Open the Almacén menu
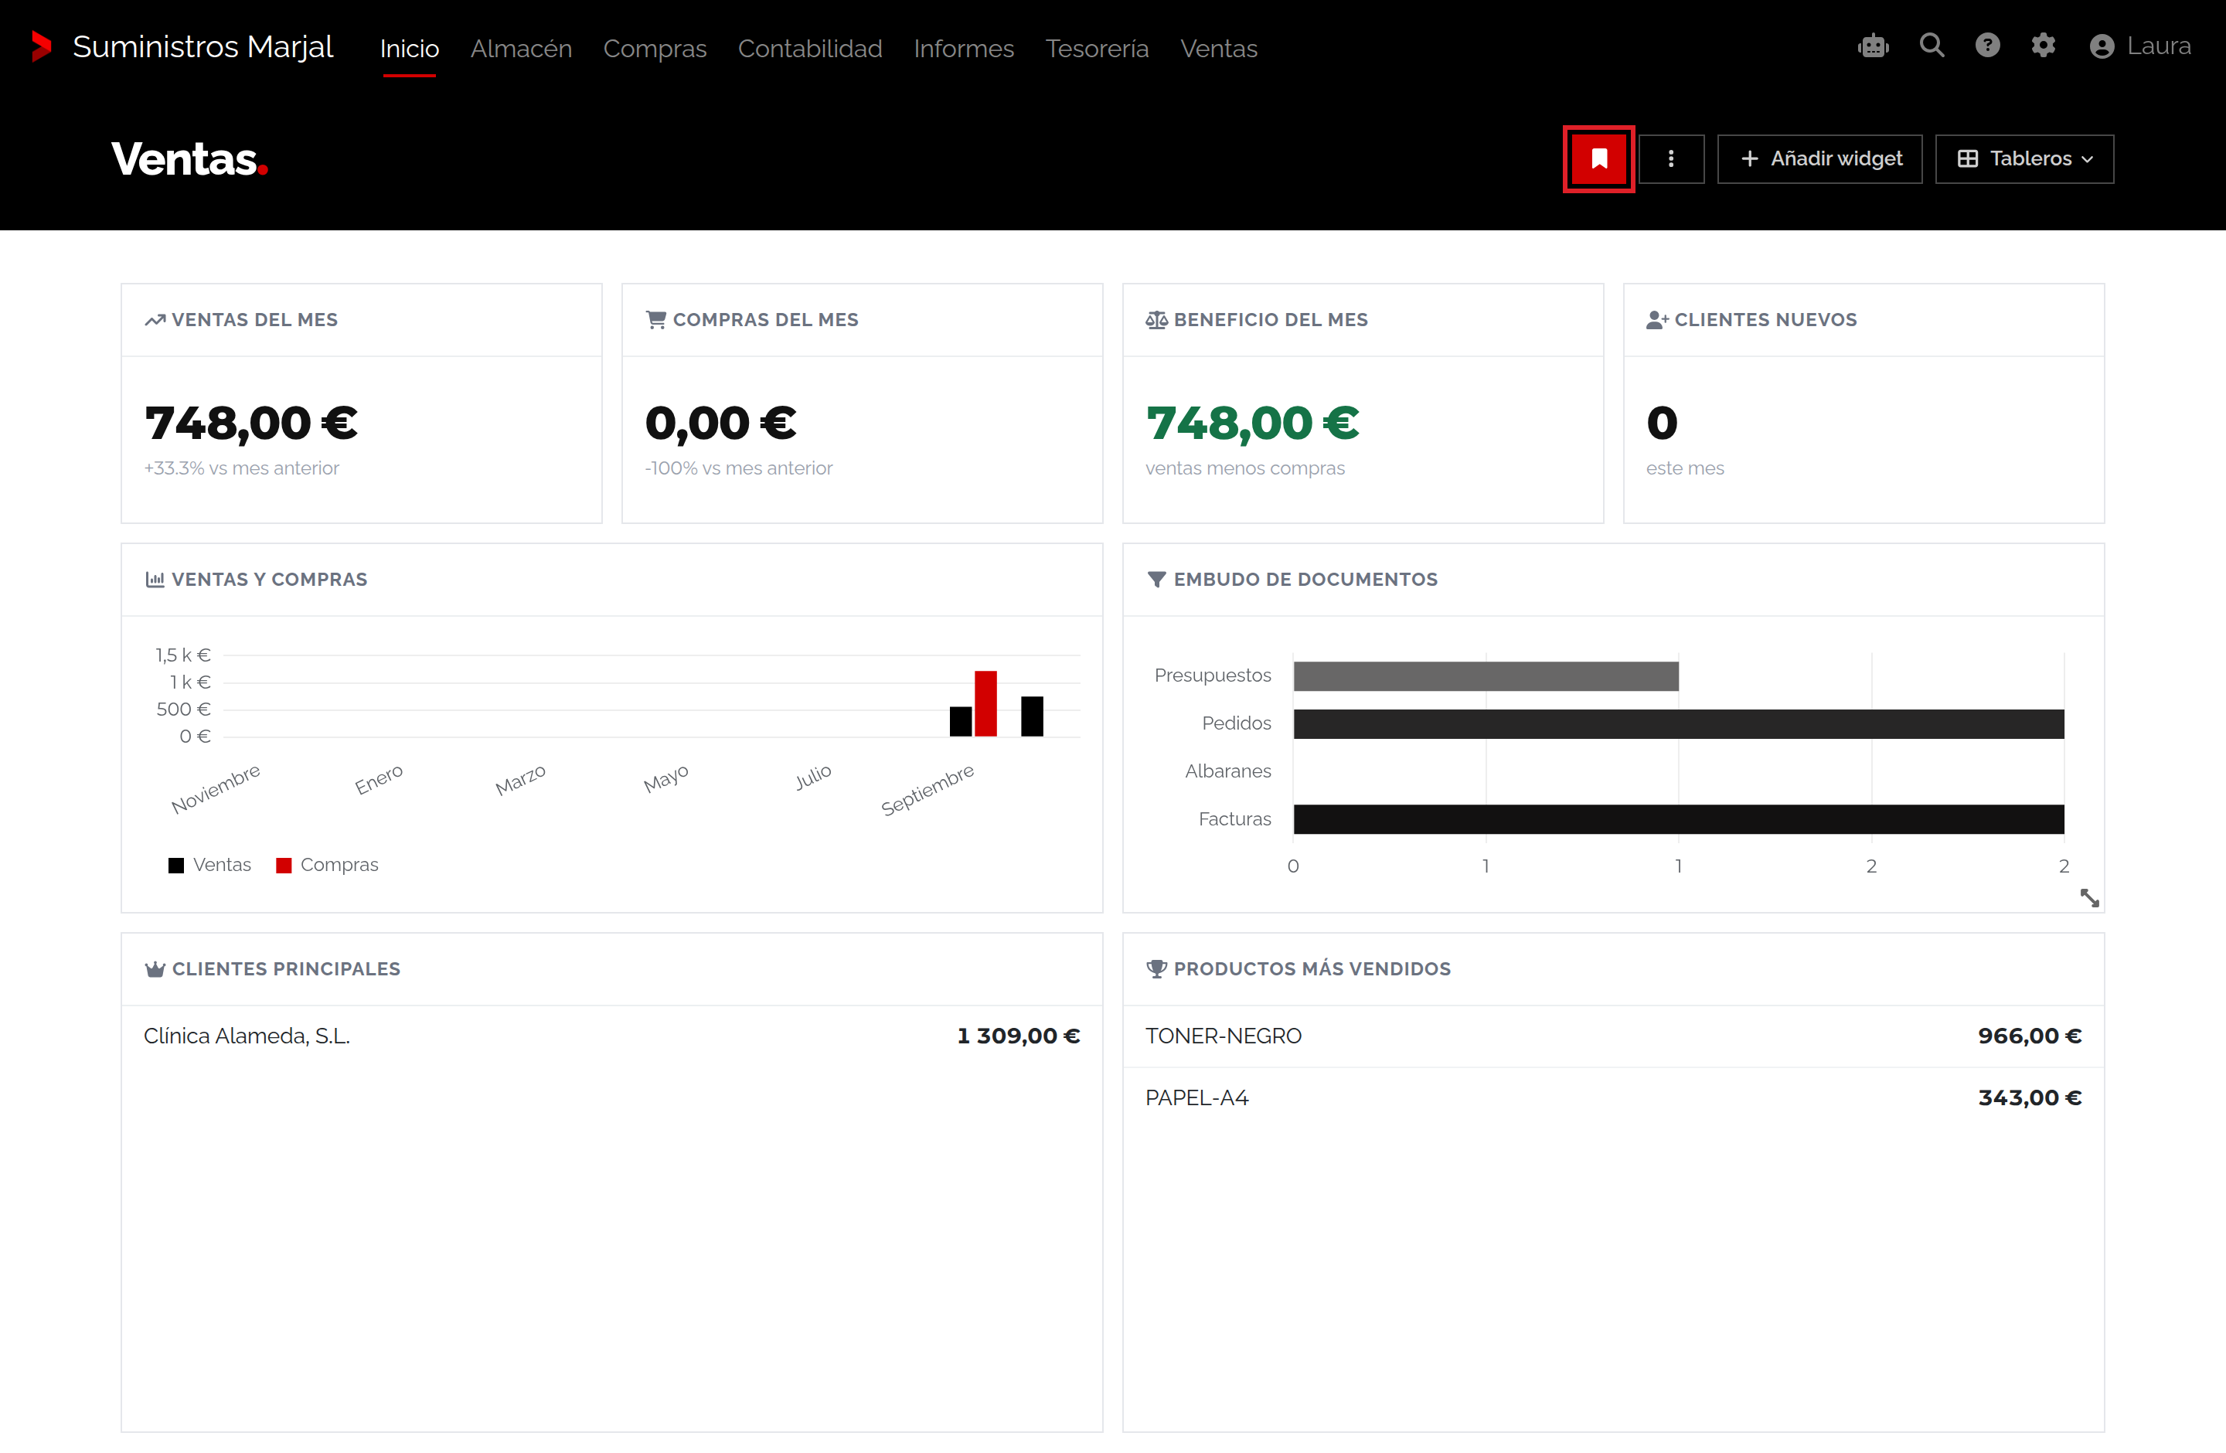Image resolution: width=2226 pixels, height=1453 pixels. (521, 49)
